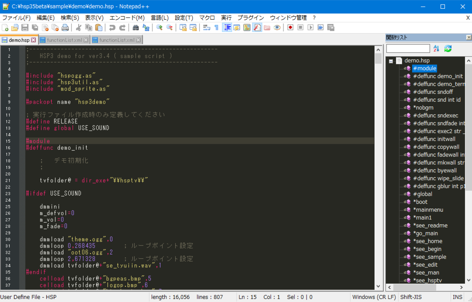Viewport: 472px width, 302px height.
Task: Open Folder as Workspace toolbar icon
Action: pos(267,28)
